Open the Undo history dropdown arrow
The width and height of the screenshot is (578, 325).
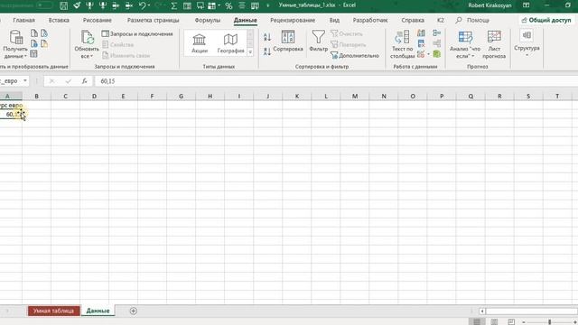click(x=149, y=5)
